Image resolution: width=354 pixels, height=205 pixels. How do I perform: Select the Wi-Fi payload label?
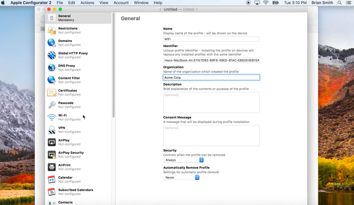click(62, 115)
